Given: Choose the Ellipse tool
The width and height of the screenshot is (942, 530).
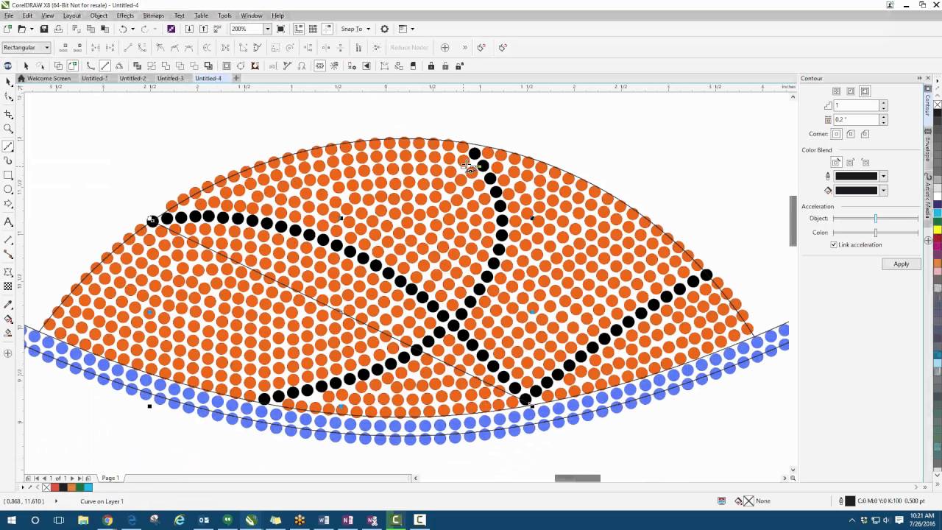Looking at the screenshot, I should pyautogui.click(x=9, y=189).
